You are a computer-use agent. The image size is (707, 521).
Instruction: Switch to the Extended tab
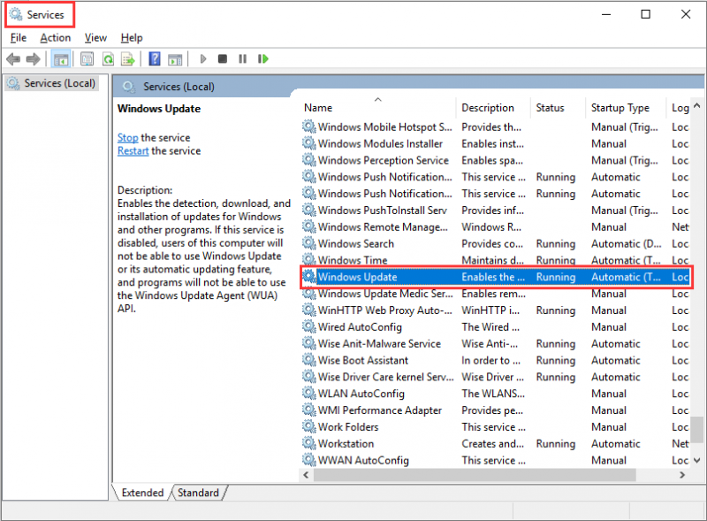pos(142,493)
